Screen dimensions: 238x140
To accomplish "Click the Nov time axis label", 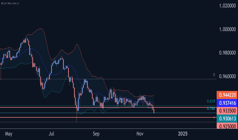I will [x=140, y=134].
